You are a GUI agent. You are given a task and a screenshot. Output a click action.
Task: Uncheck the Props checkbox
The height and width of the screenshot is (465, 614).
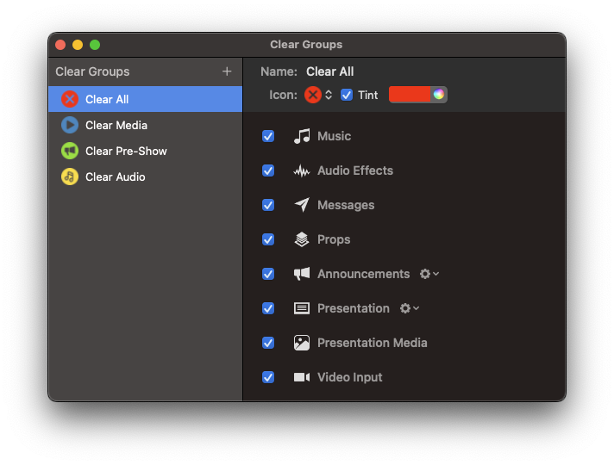click(x=268, y=239)
